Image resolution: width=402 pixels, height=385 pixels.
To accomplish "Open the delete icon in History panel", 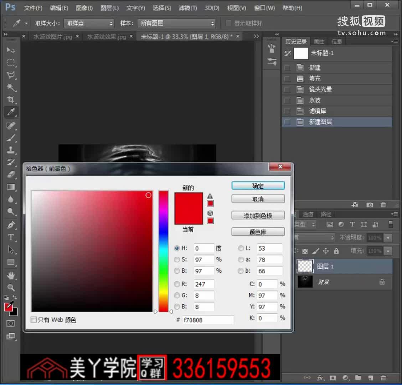I will [x=383, y=205].
